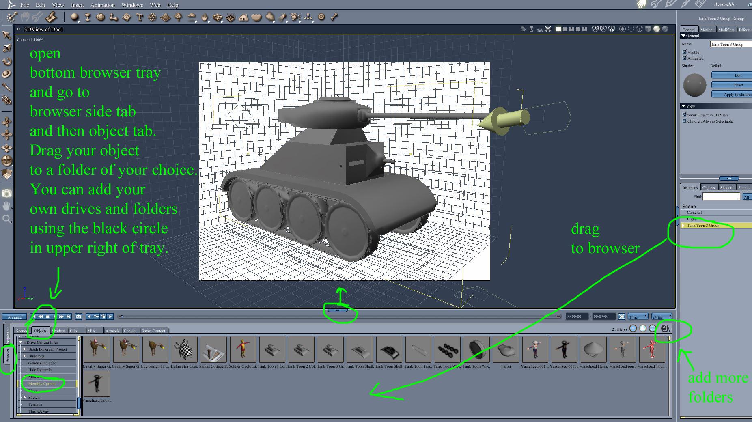Insert a terrain object
752x422 pixels.
165,17
